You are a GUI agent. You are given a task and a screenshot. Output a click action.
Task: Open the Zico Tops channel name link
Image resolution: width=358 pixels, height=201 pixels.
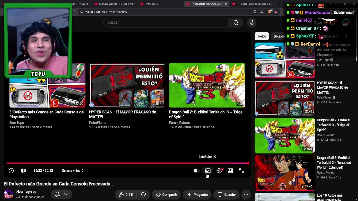click(x=24, y=192)
